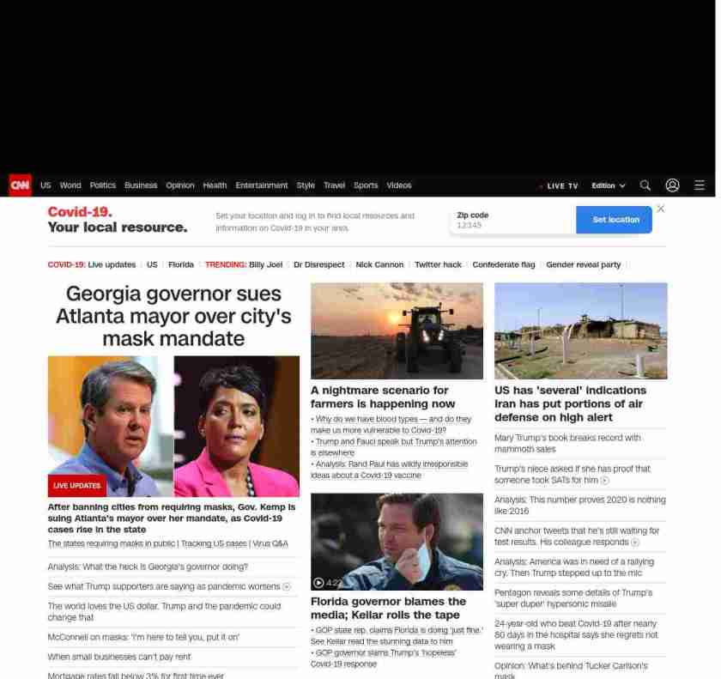Open the Politics nav section

(102, 185)
